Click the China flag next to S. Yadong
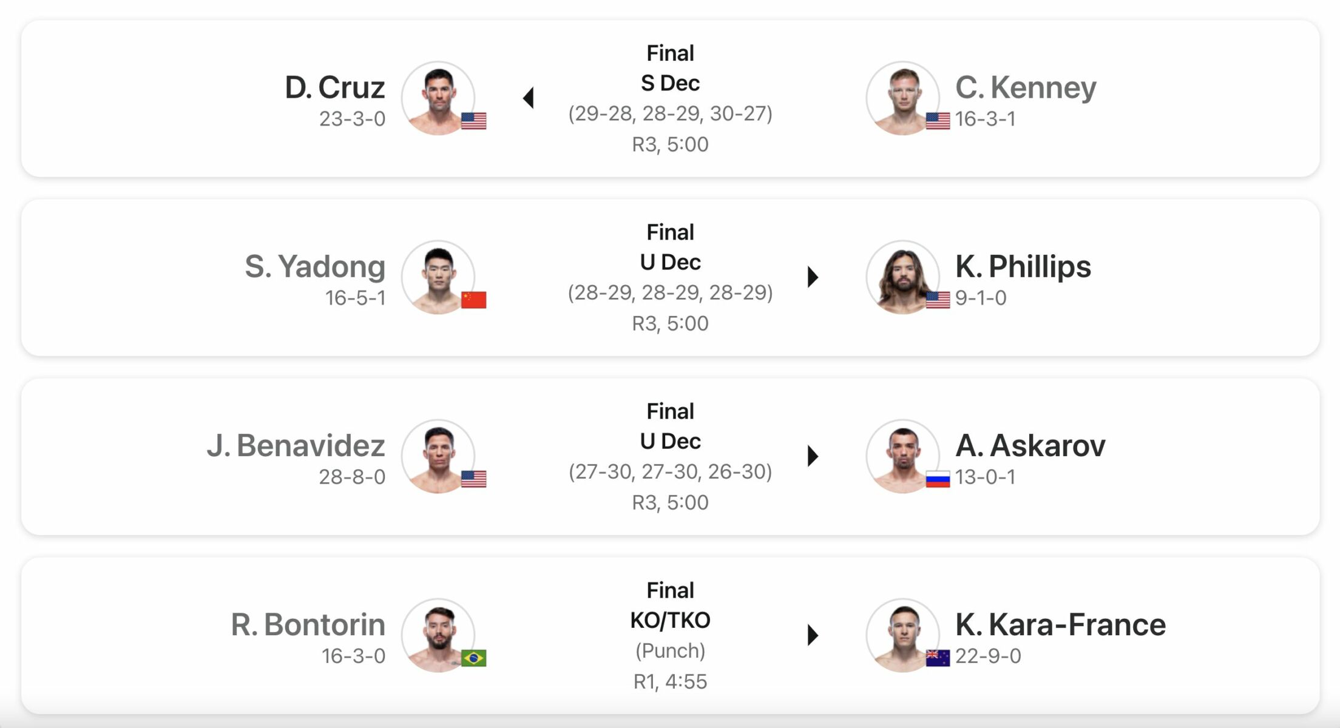Image resolution: width=1340 pixels, height=728 pixels. [473, 300]
